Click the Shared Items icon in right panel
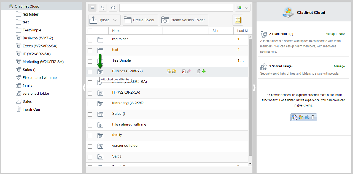 coord(264,67)
